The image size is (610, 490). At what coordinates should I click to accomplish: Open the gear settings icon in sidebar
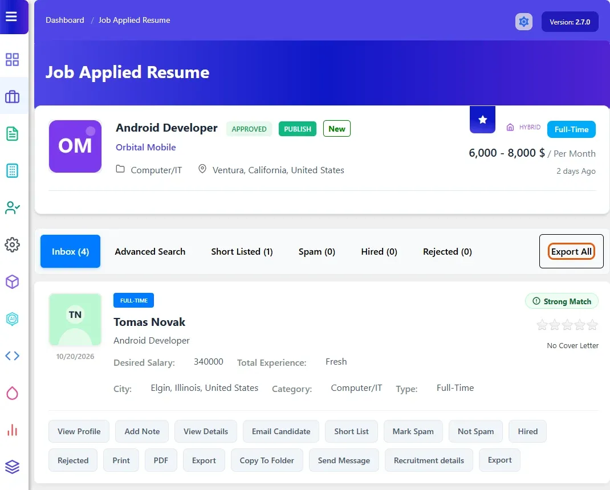tap(12, 244)
